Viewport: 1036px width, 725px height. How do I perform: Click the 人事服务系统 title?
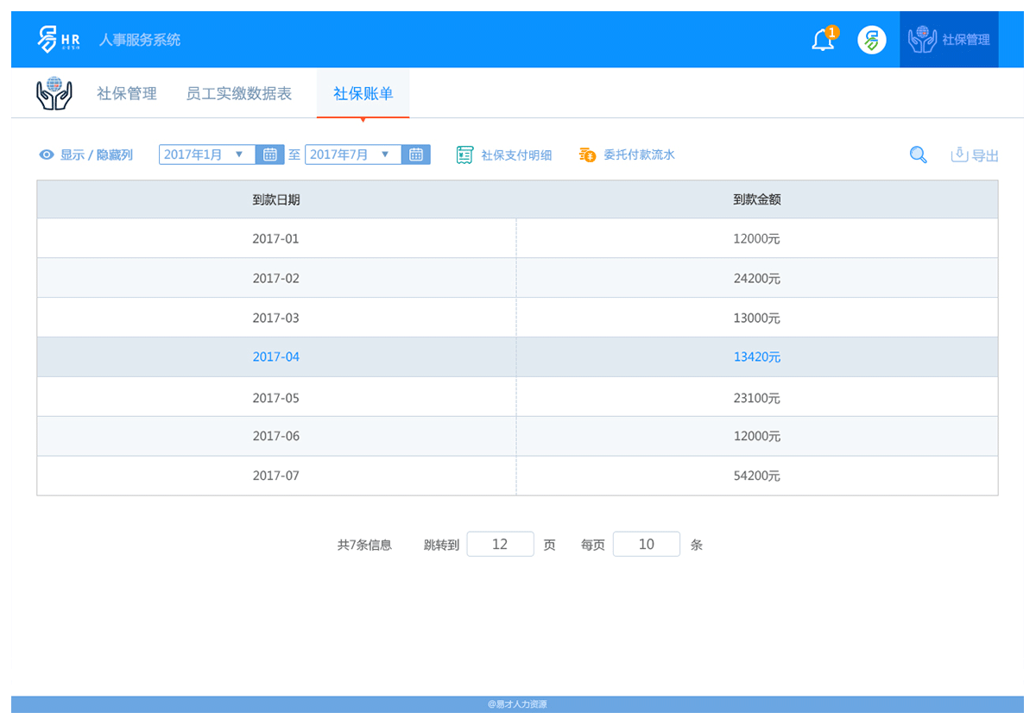(x=140, y=40)
